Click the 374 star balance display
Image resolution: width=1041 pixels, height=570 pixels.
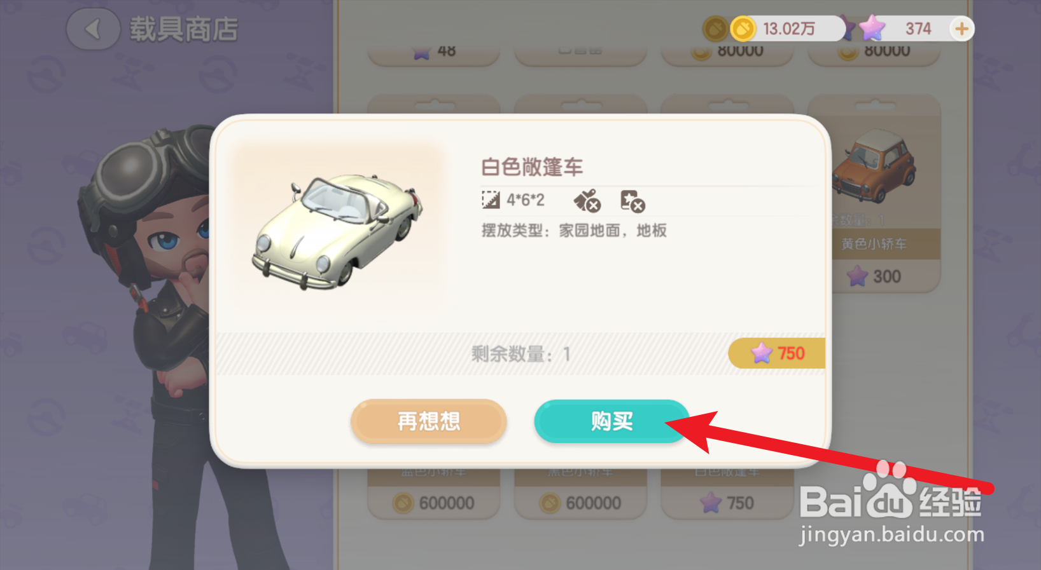[918, 29]
